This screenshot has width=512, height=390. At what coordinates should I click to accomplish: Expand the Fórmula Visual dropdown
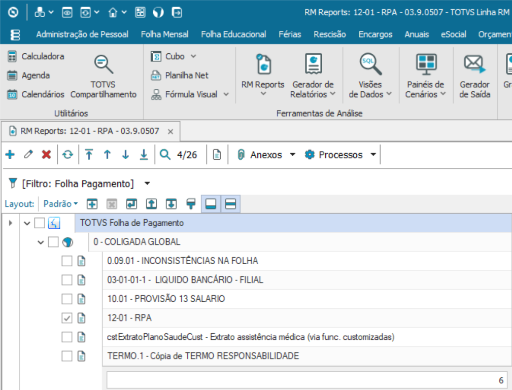point(226,94)
